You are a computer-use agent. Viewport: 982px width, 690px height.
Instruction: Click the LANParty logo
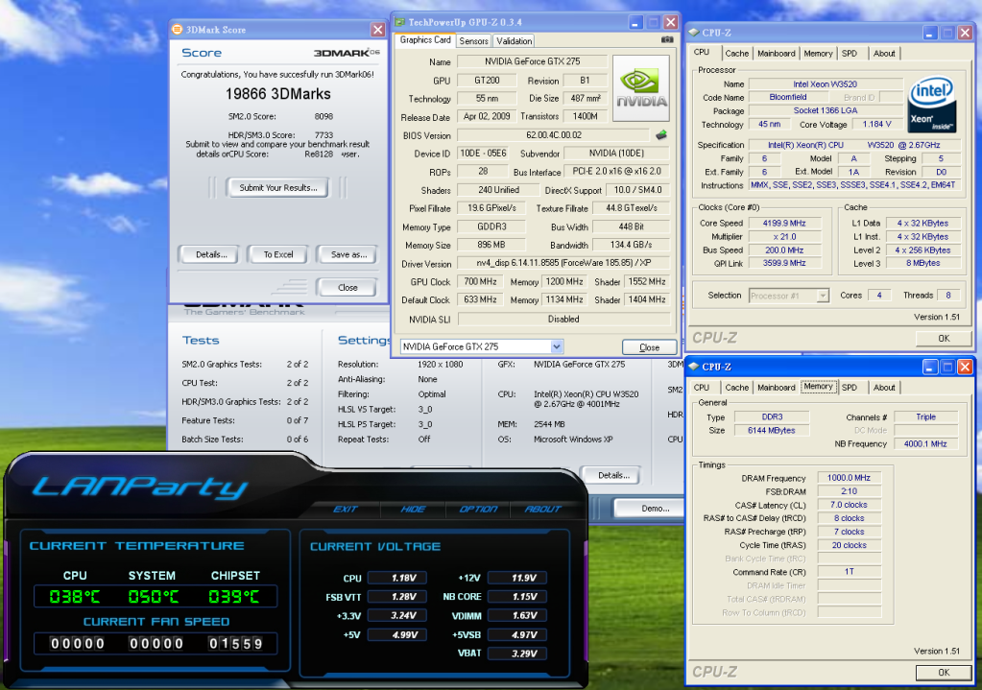[x=140, y=487]
